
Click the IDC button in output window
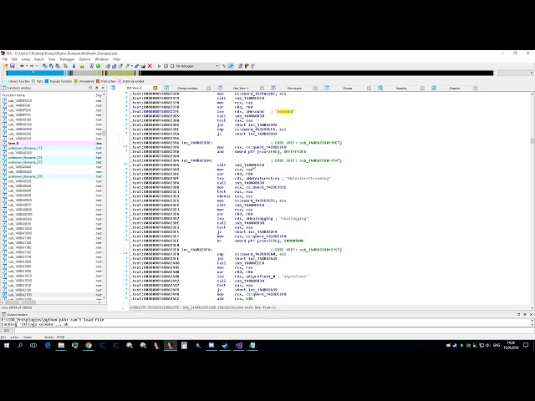coord(7,330)
